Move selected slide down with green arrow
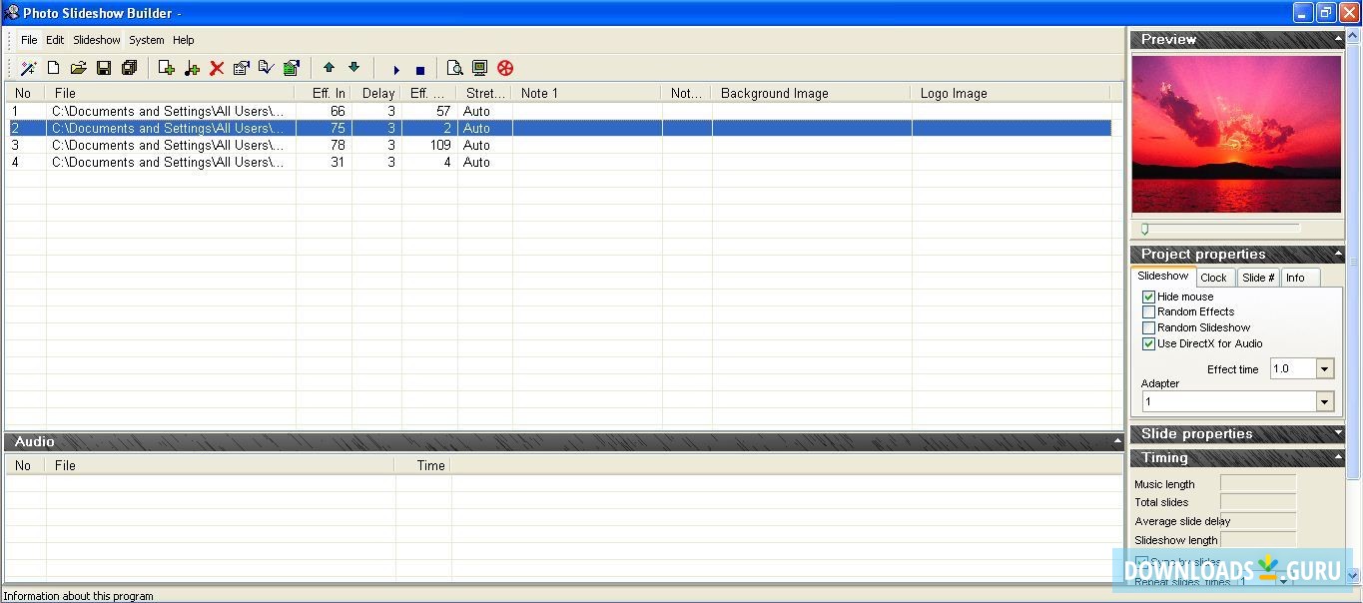 353,68
